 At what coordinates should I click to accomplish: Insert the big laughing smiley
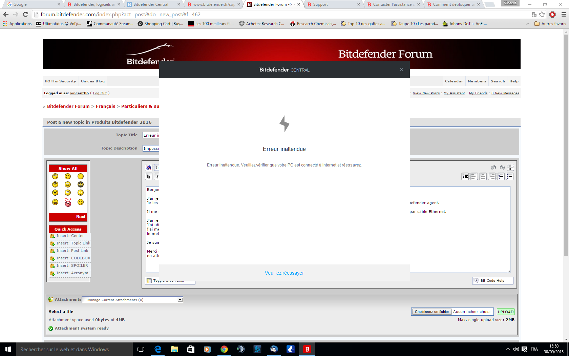tap(55, 202)
